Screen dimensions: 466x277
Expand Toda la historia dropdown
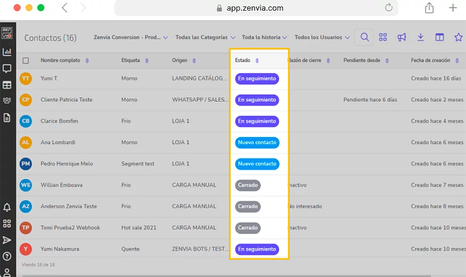(x=264, y=37)
